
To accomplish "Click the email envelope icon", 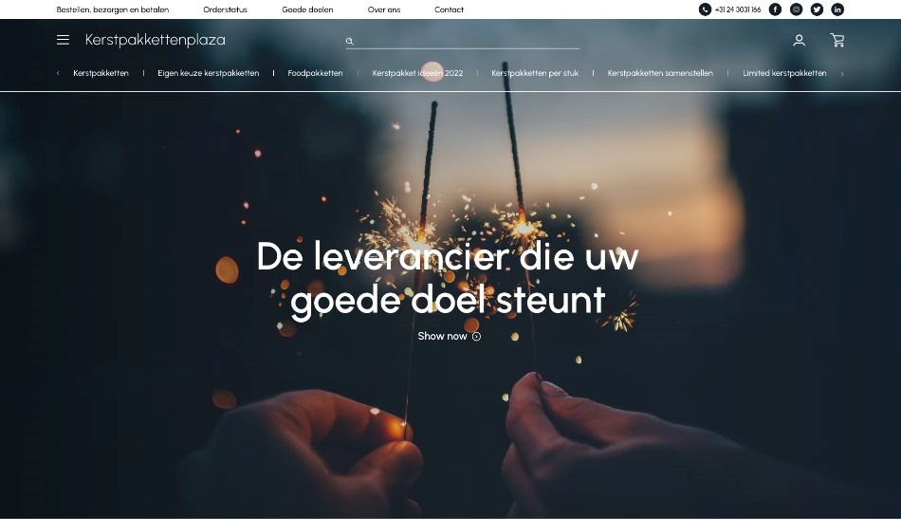I will (796, 9).
